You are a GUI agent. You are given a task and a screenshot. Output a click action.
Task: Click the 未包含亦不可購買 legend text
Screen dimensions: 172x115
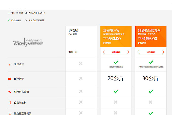[36, 21]
